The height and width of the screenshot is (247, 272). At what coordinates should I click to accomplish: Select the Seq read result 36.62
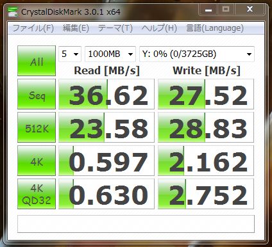pyautogui.click(x=106, y=94)
